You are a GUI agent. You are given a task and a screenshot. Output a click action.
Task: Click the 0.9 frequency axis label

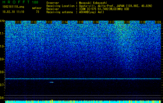pos(2,59)
